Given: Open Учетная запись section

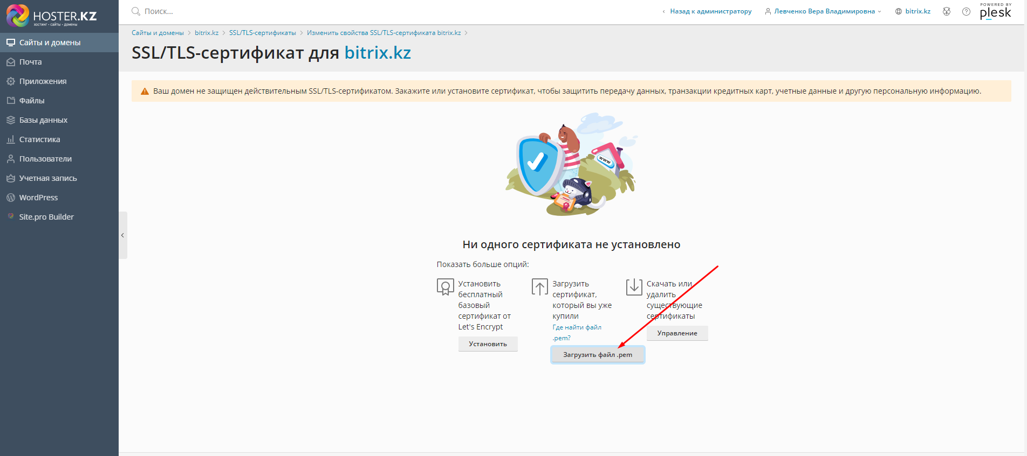Looking at the screenshot, I should (x=59, y=178).
